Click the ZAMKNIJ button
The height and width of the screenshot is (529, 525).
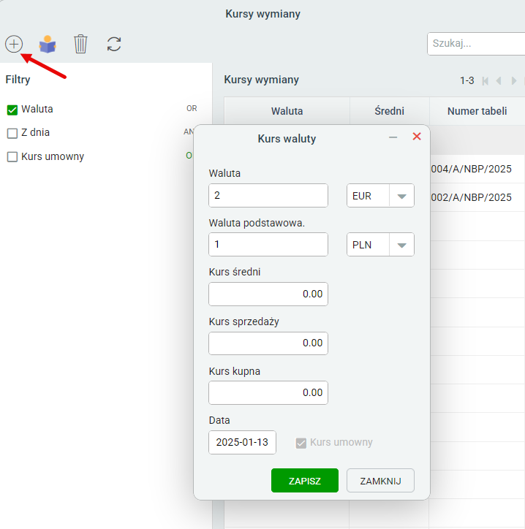380,481
